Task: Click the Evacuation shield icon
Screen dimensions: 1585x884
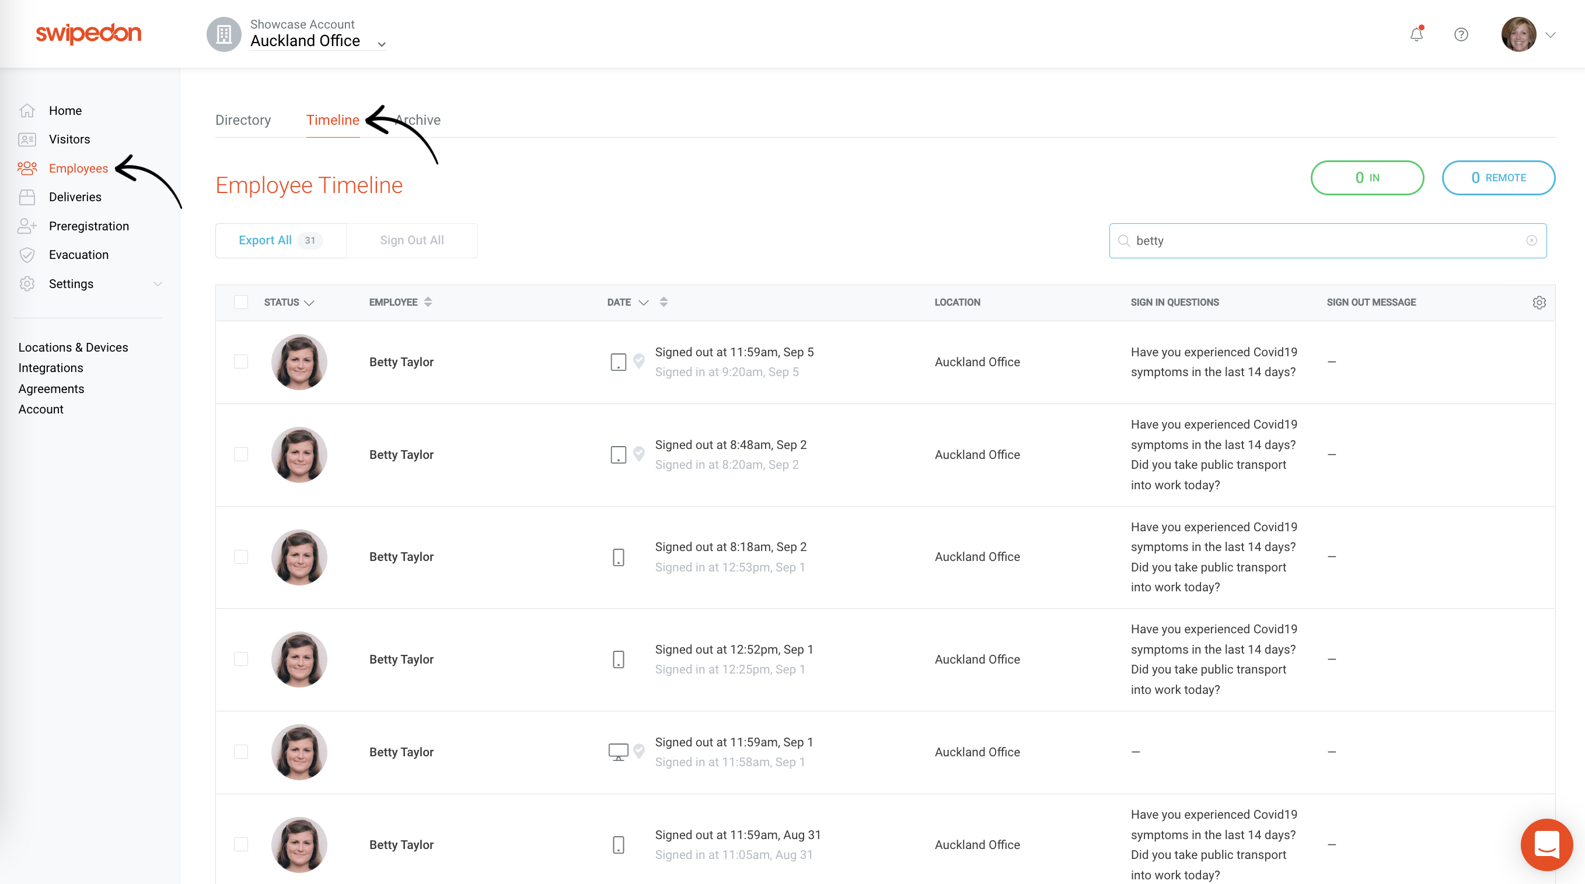Action: pyautogui.click(x=27, y=254)
